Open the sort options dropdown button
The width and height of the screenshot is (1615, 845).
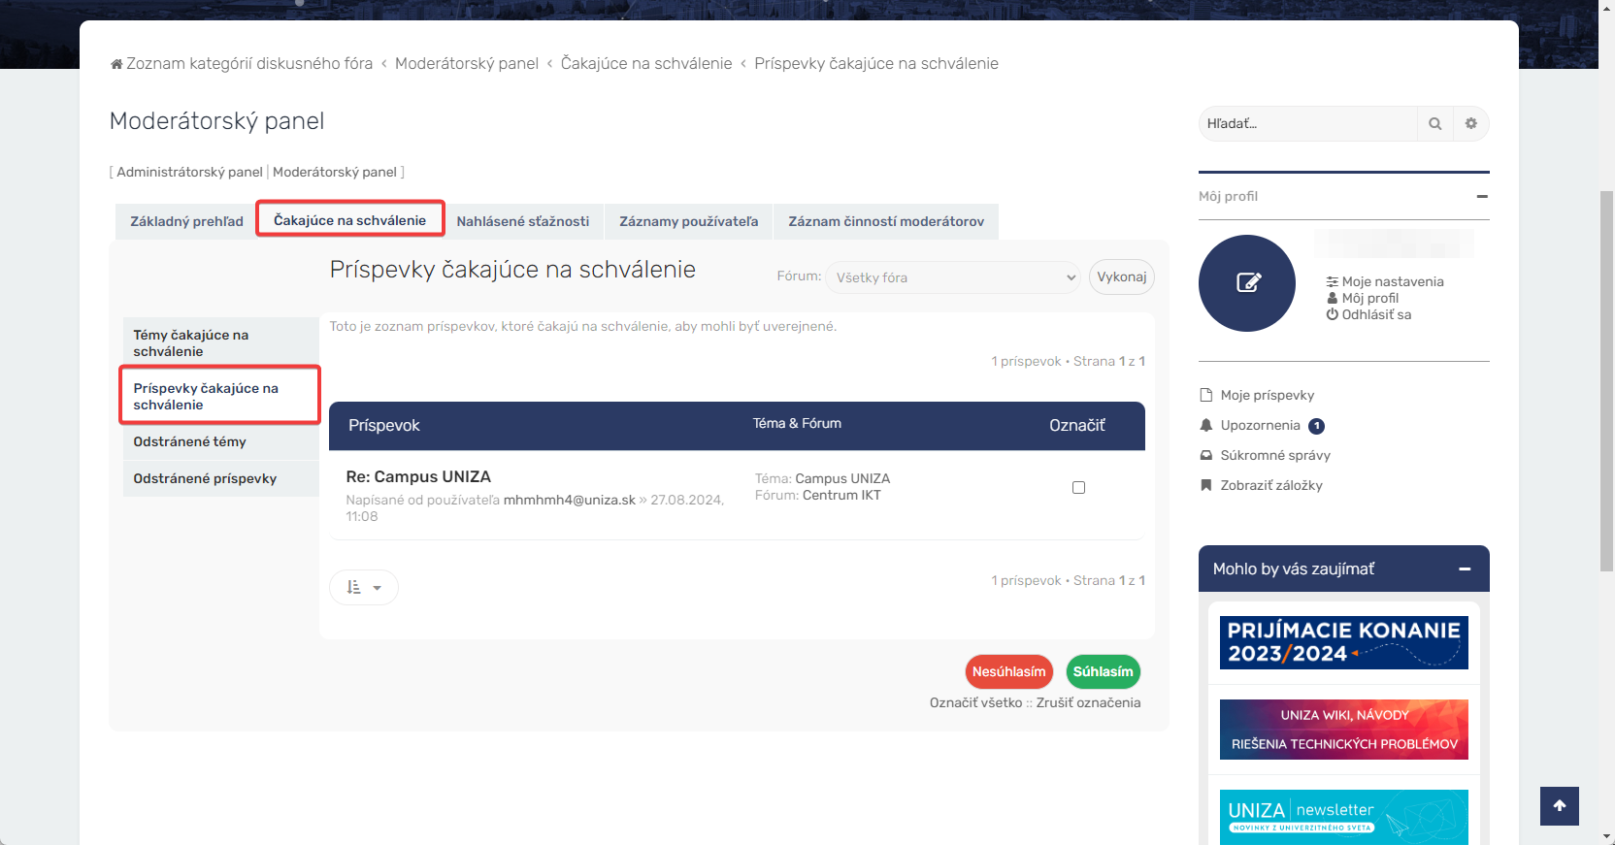click(364, 587)
